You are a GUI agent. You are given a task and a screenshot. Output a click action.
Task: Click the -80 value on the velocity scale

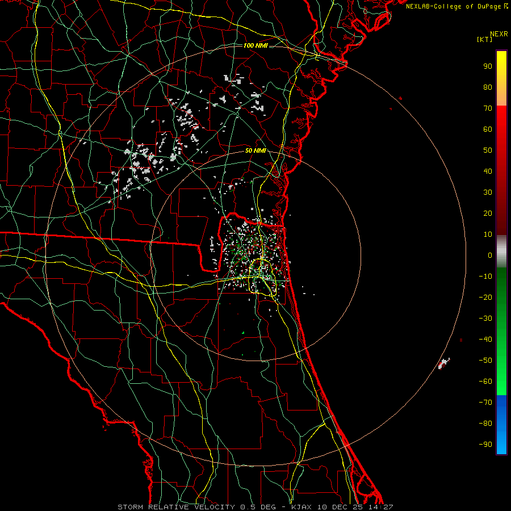tap(485, 424)
